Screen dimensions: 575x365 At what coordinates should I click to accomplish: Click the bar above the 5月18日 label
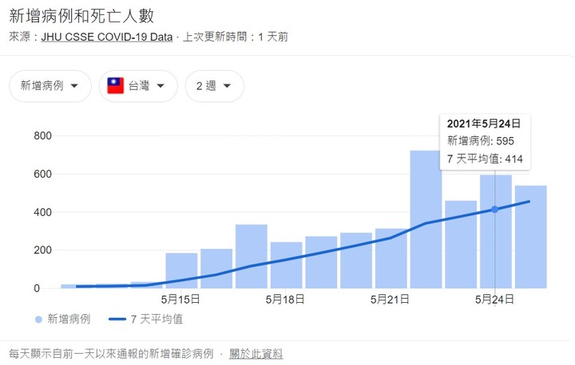point(287,265)
